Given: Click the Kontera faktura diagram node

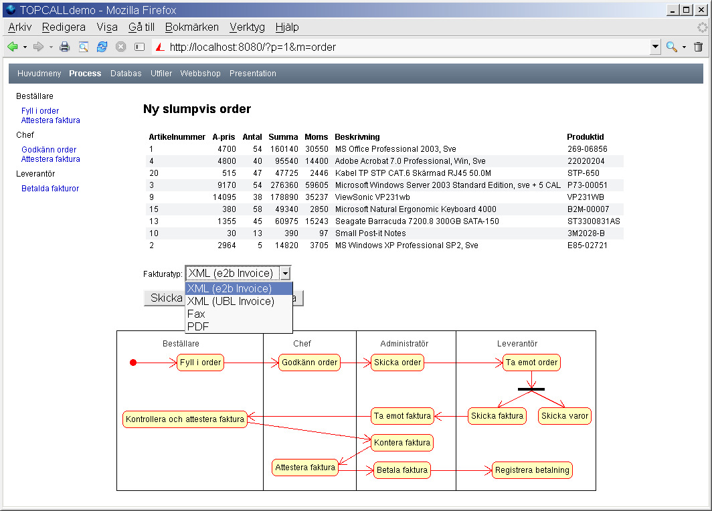Looking at the screenshot, I should (x=402, y=443).
